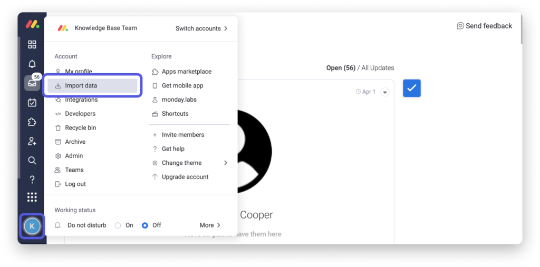Click the blue checkmark button

point(411,88)
